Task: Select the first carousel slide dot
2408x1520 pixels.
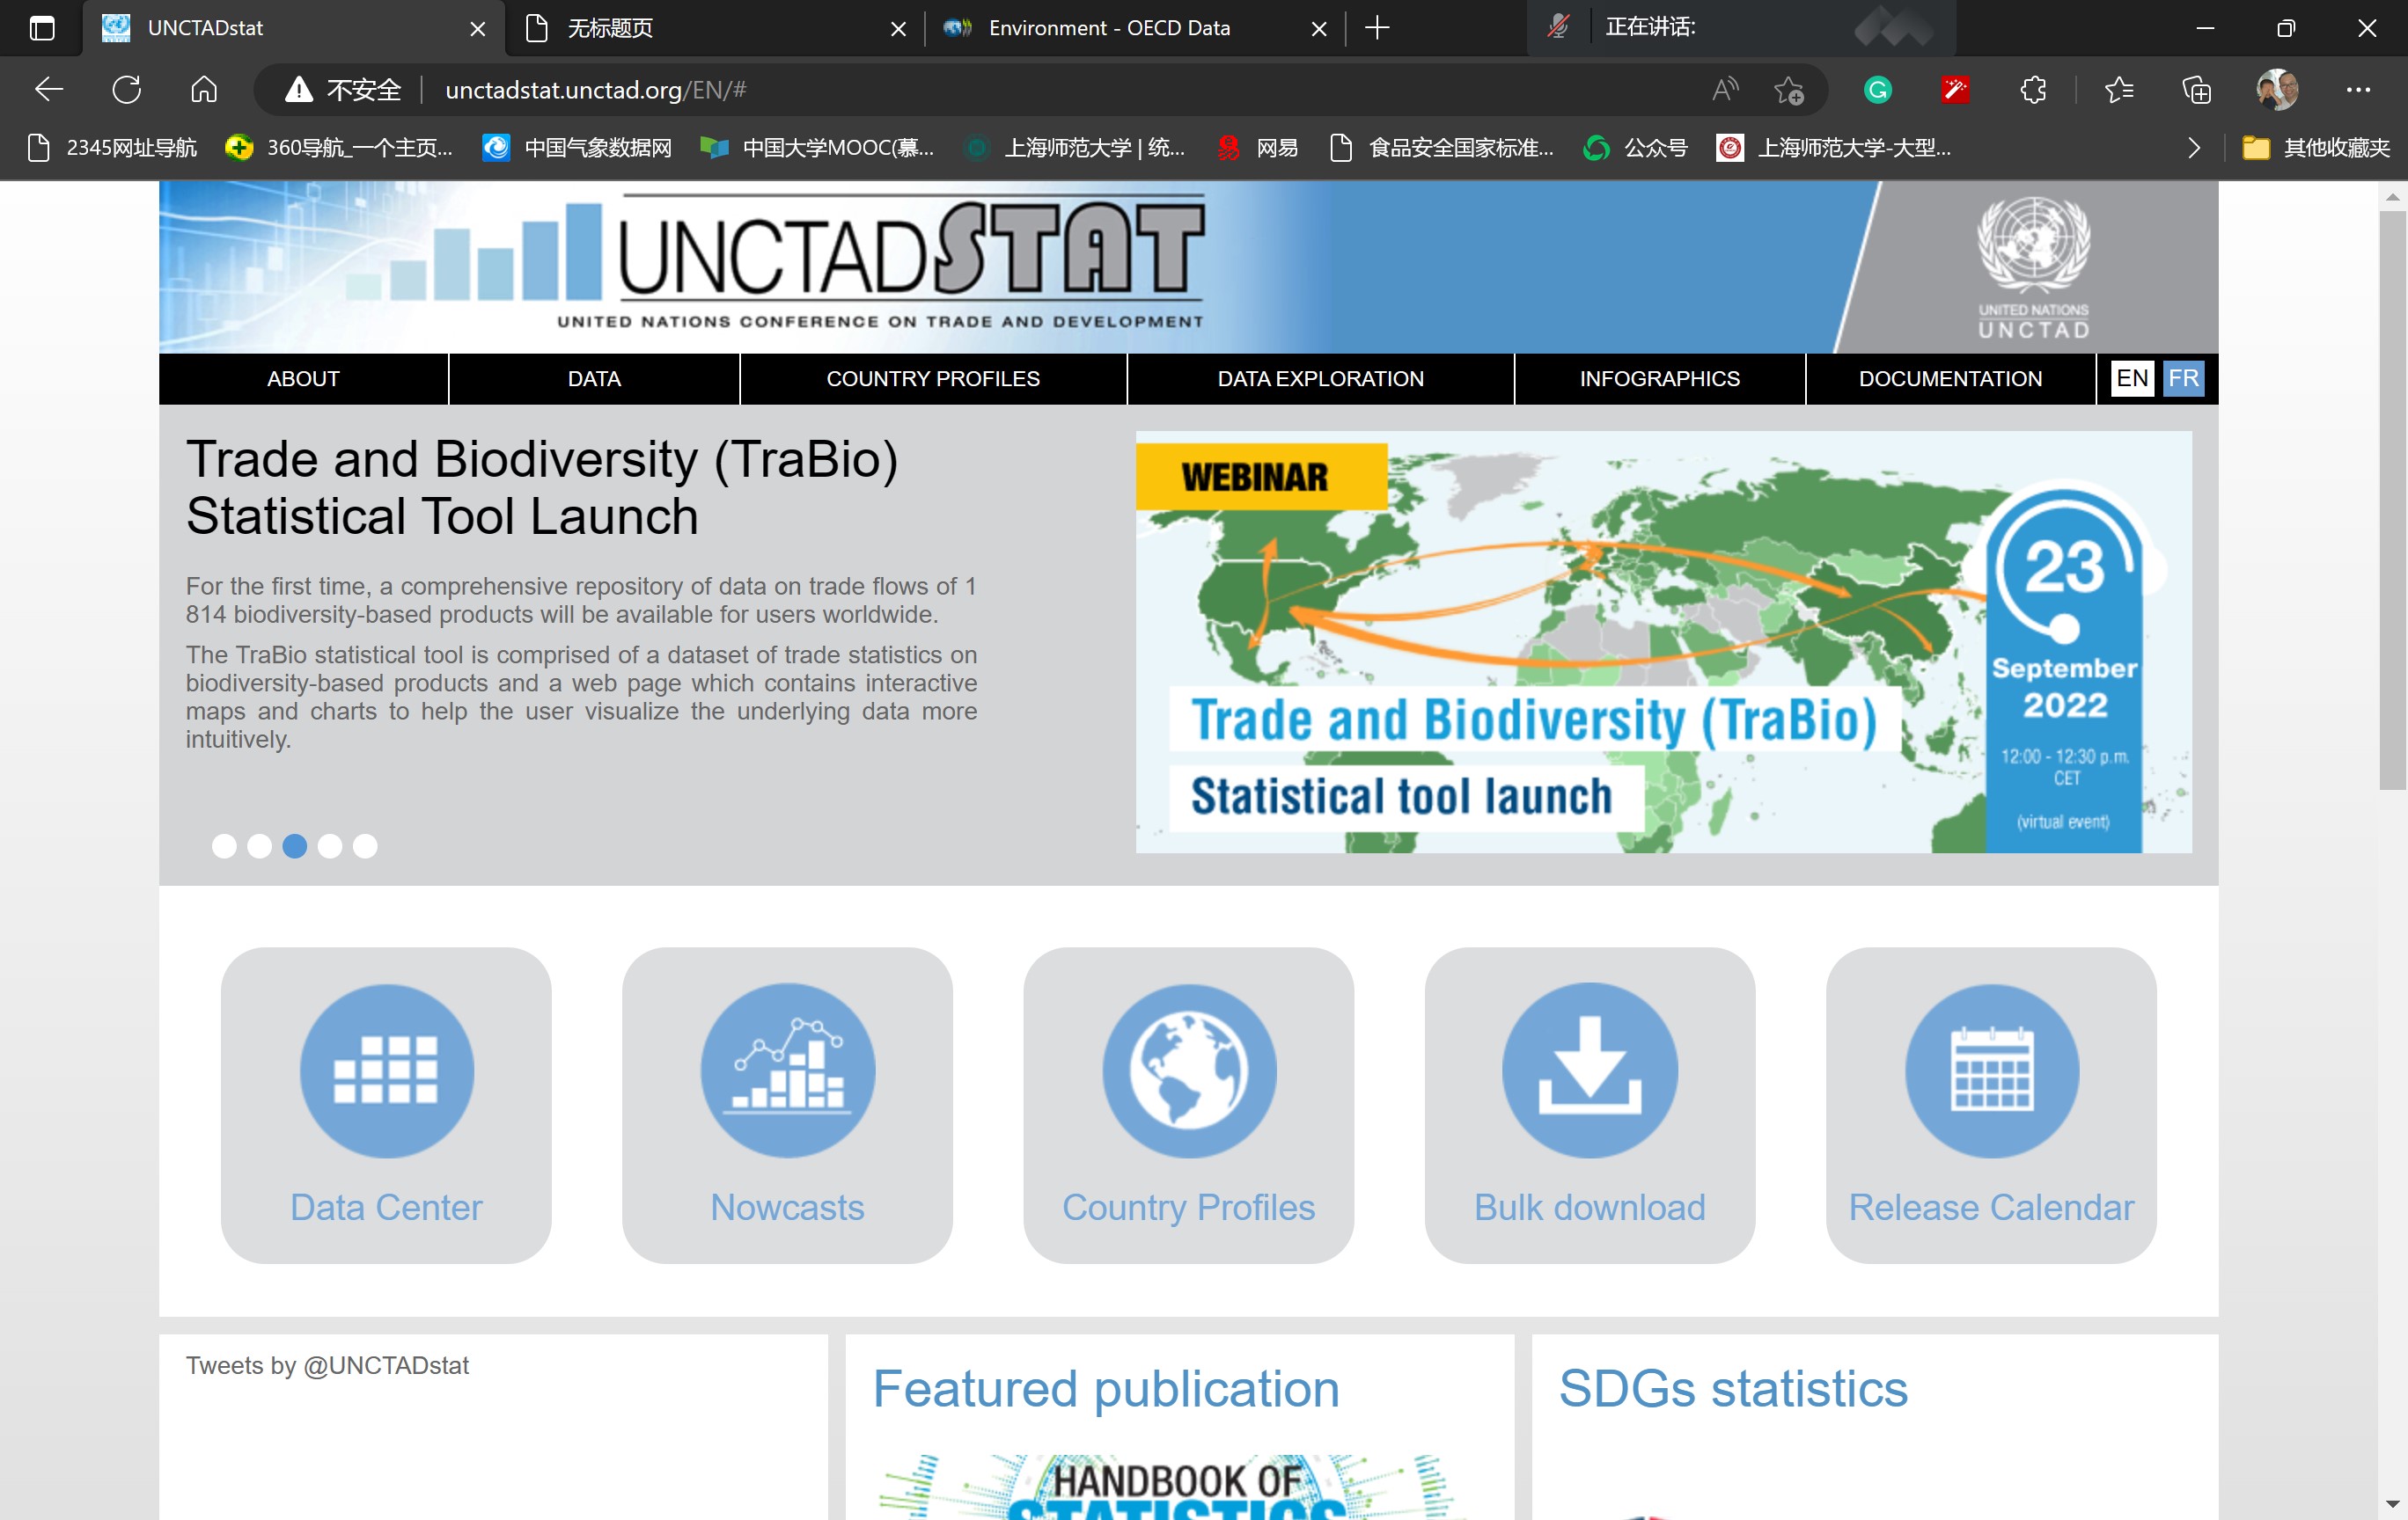Action: (x=224, y=846)
